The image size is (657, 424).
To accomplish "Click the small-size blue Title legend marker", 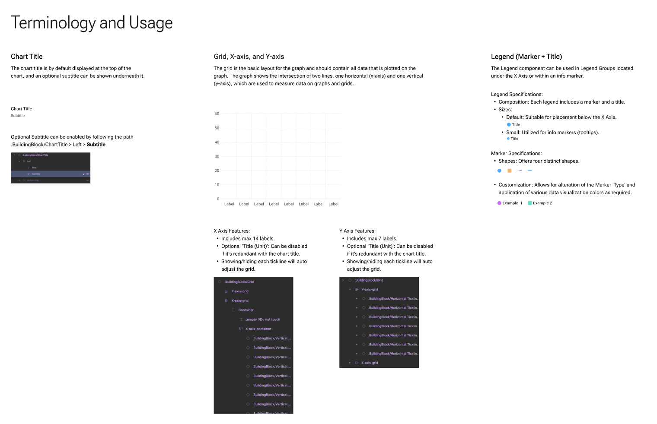I will (508, 139).
